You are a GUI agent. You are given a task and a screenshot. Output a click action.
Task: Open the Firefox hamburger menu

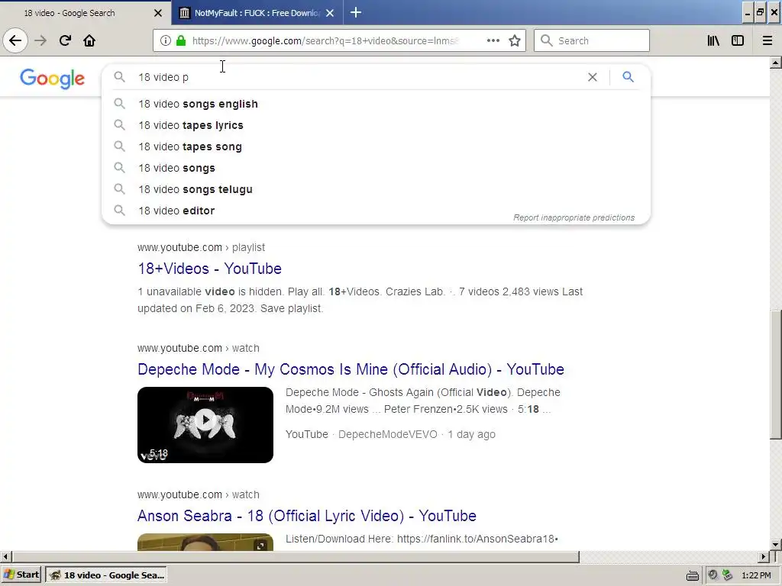pos(767,40)
